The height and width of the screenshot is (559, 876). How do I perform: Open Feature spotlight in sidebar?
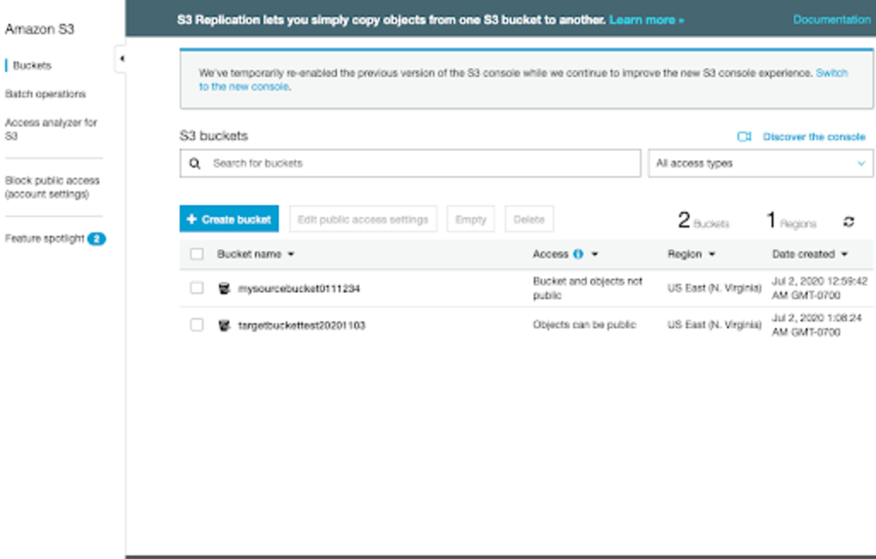(x=45, y=239)
